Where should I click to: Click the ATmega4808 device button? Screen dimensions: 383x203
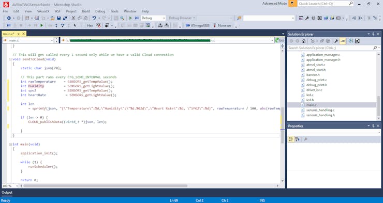[197, 25]
